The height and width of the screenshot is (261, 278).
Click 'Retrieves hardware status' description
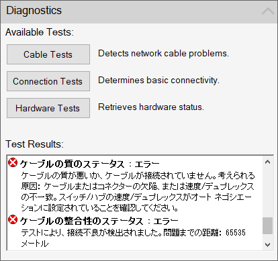(151, 107)
